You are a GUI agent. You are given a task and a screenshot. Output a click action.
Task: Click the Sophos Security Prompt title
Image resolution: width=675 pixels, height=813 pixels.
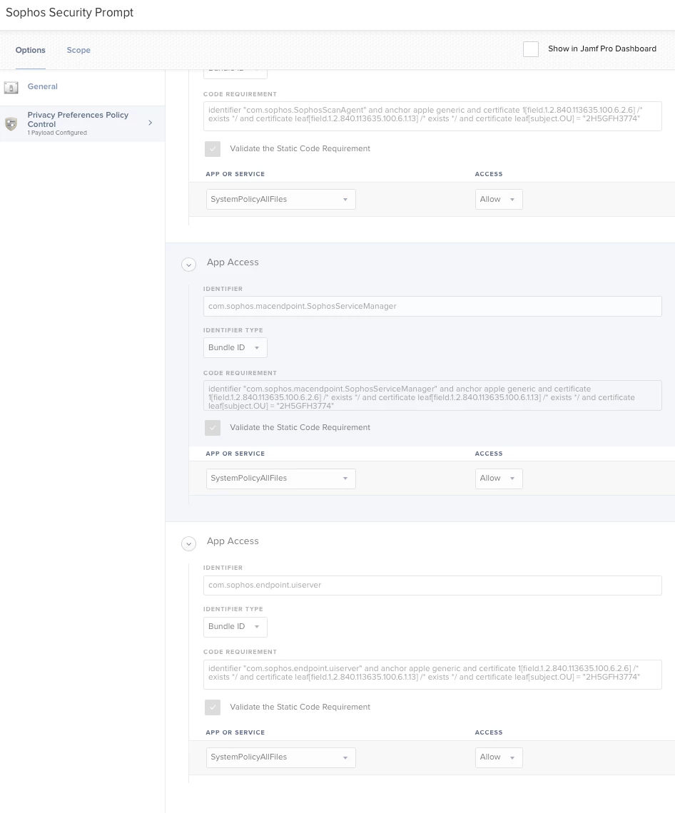click(69, 12)
